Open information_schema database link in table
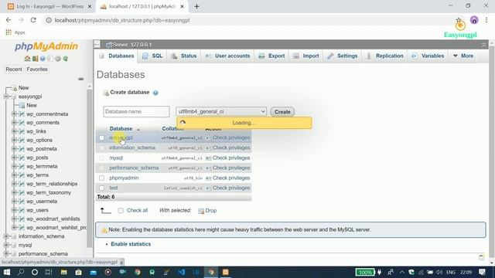495x278 pixels. point(132,147)
